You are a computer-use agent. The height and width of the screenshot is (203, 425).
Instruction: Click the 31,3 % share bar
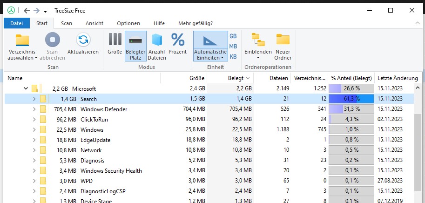click(x=351, y=109)
